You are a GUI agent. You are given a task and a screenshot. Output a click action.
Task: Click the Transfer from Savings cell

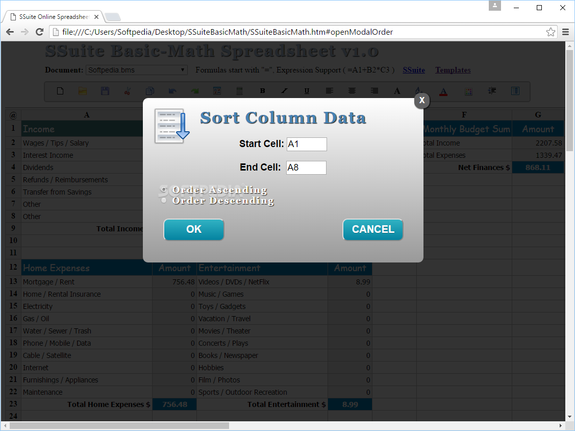click(82, 192)
